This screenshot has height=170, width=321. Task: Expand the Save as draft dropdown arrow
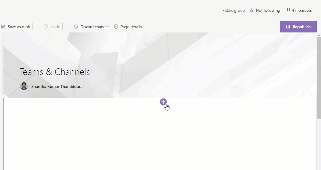(37, 27)
